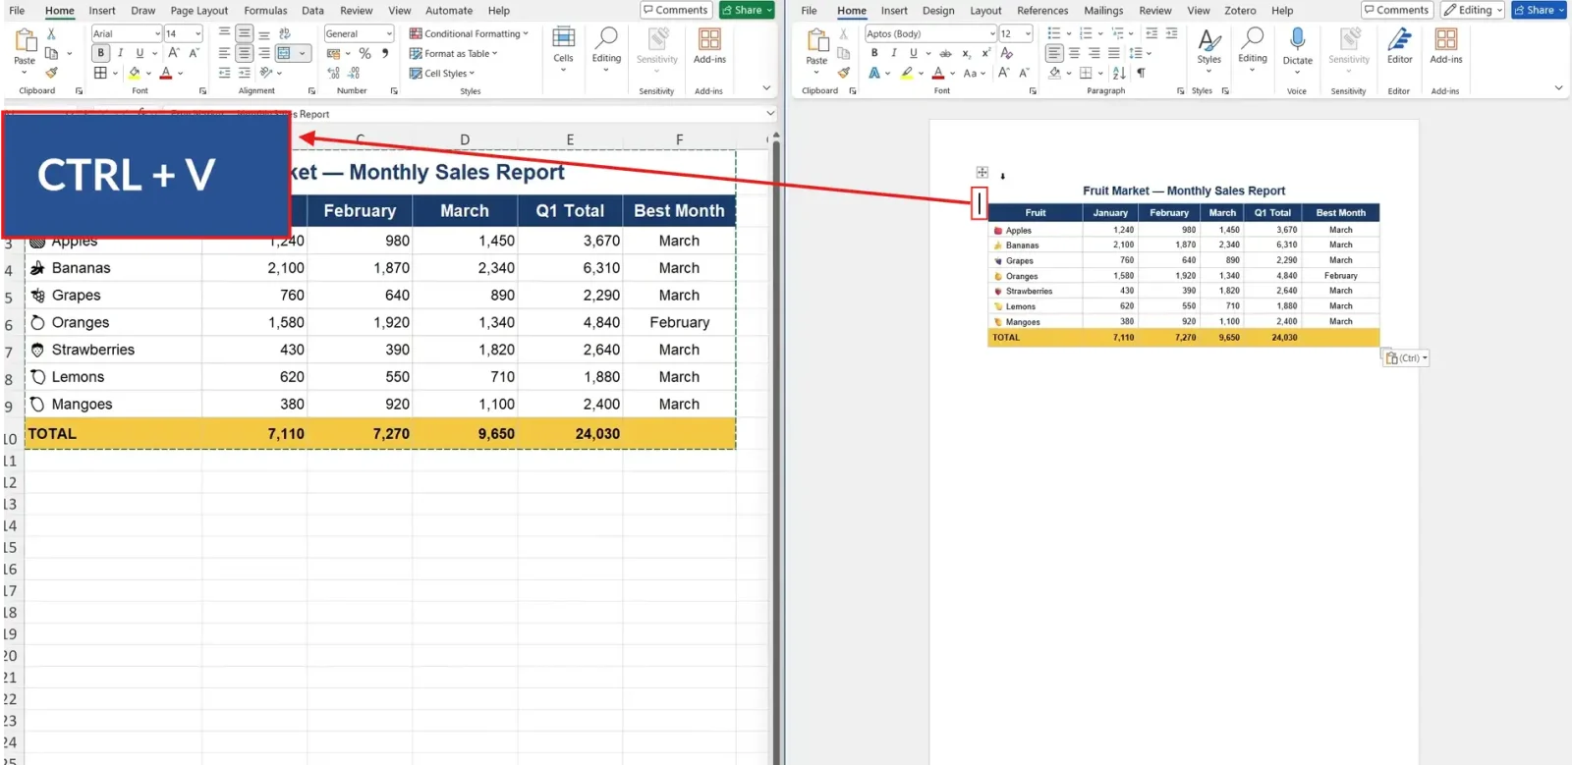Viewport: 1572px width, 765px height.
Task: Click Justify alignment icon in Word
Action: 1113,53
